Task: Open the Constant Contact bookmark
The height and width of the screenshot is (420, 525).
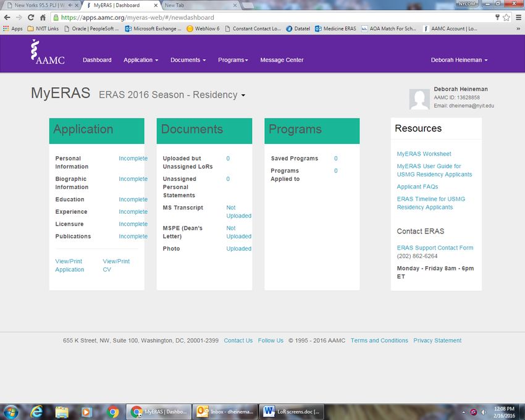Action: [253, 29]
